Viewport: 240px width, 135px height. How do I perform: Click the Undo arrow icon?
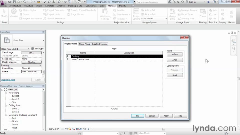tap(25, 2)
